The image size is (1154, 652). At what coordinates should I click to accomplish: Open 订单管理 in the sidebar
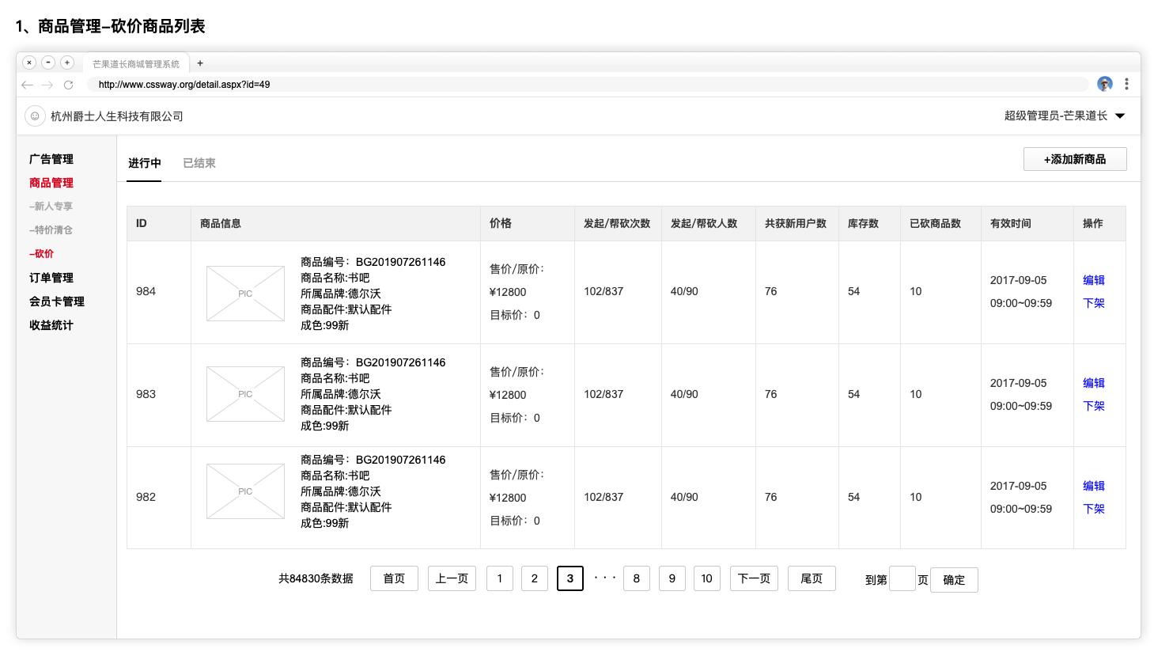tap(51, 277)
